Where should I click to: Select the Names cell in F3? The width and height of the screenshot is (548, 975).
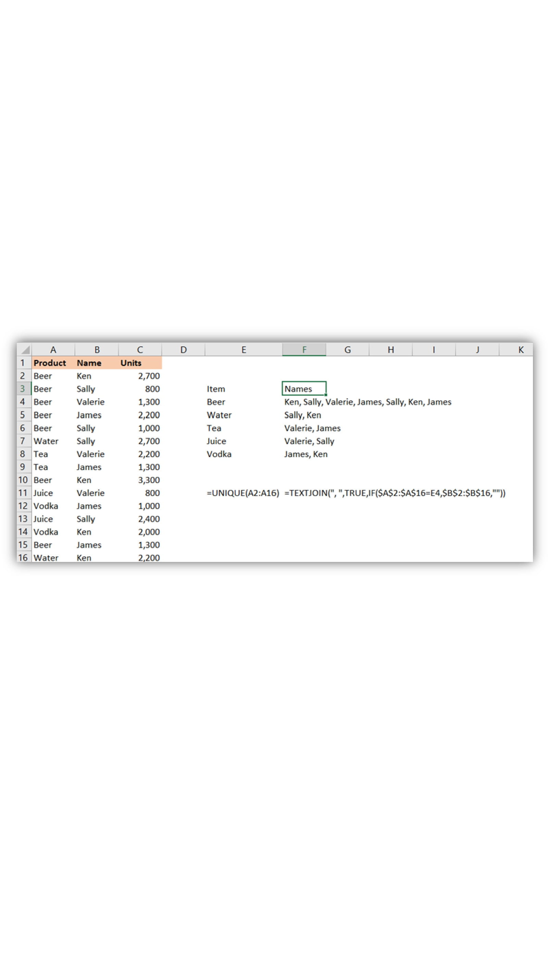[304, 389]
